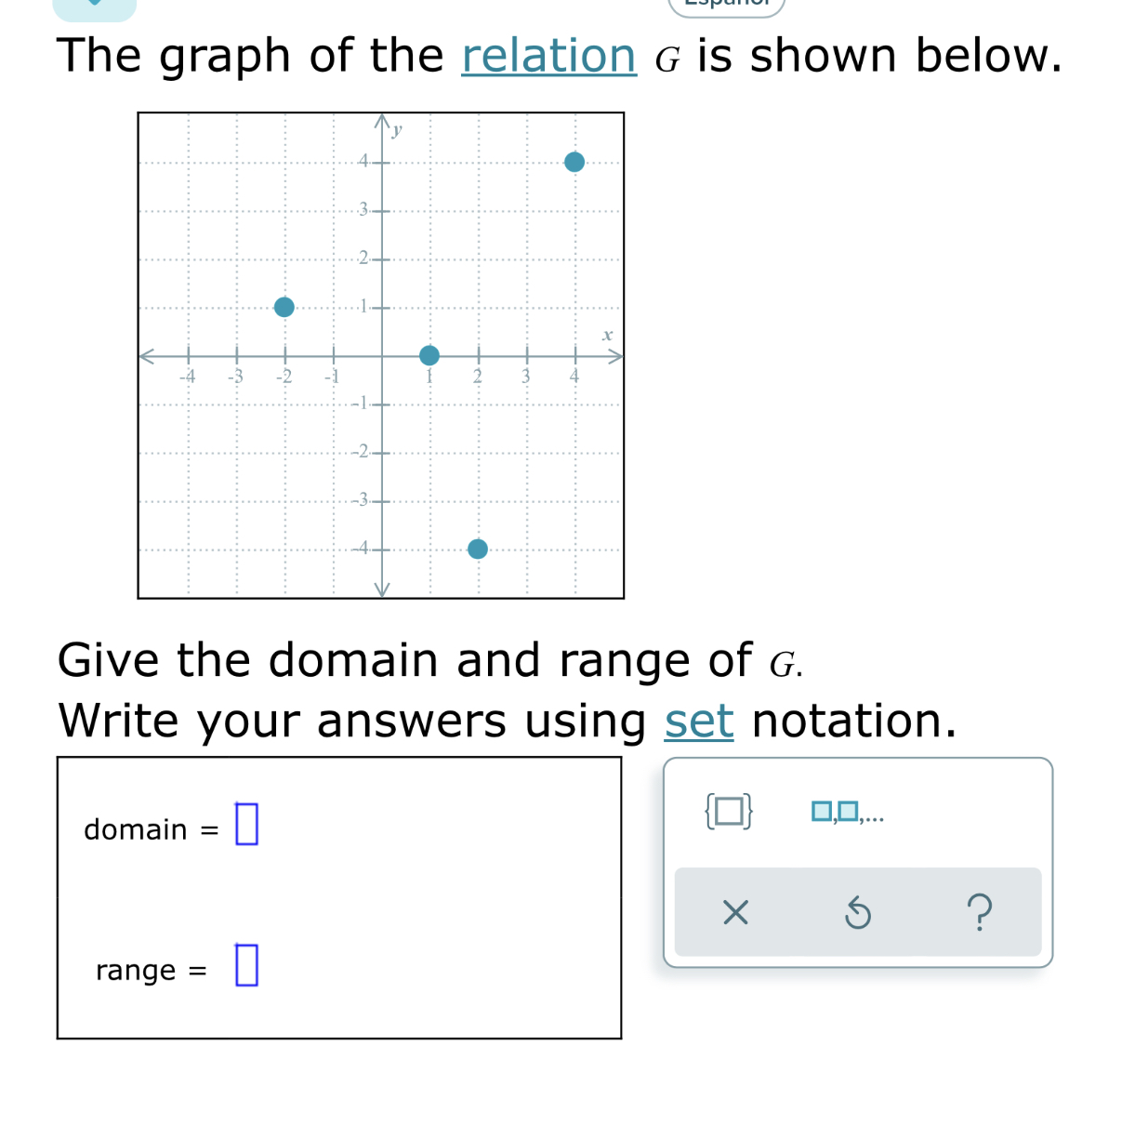Insert the list □,□,... notation icon

pyautogui.click(x=847, y=812)
